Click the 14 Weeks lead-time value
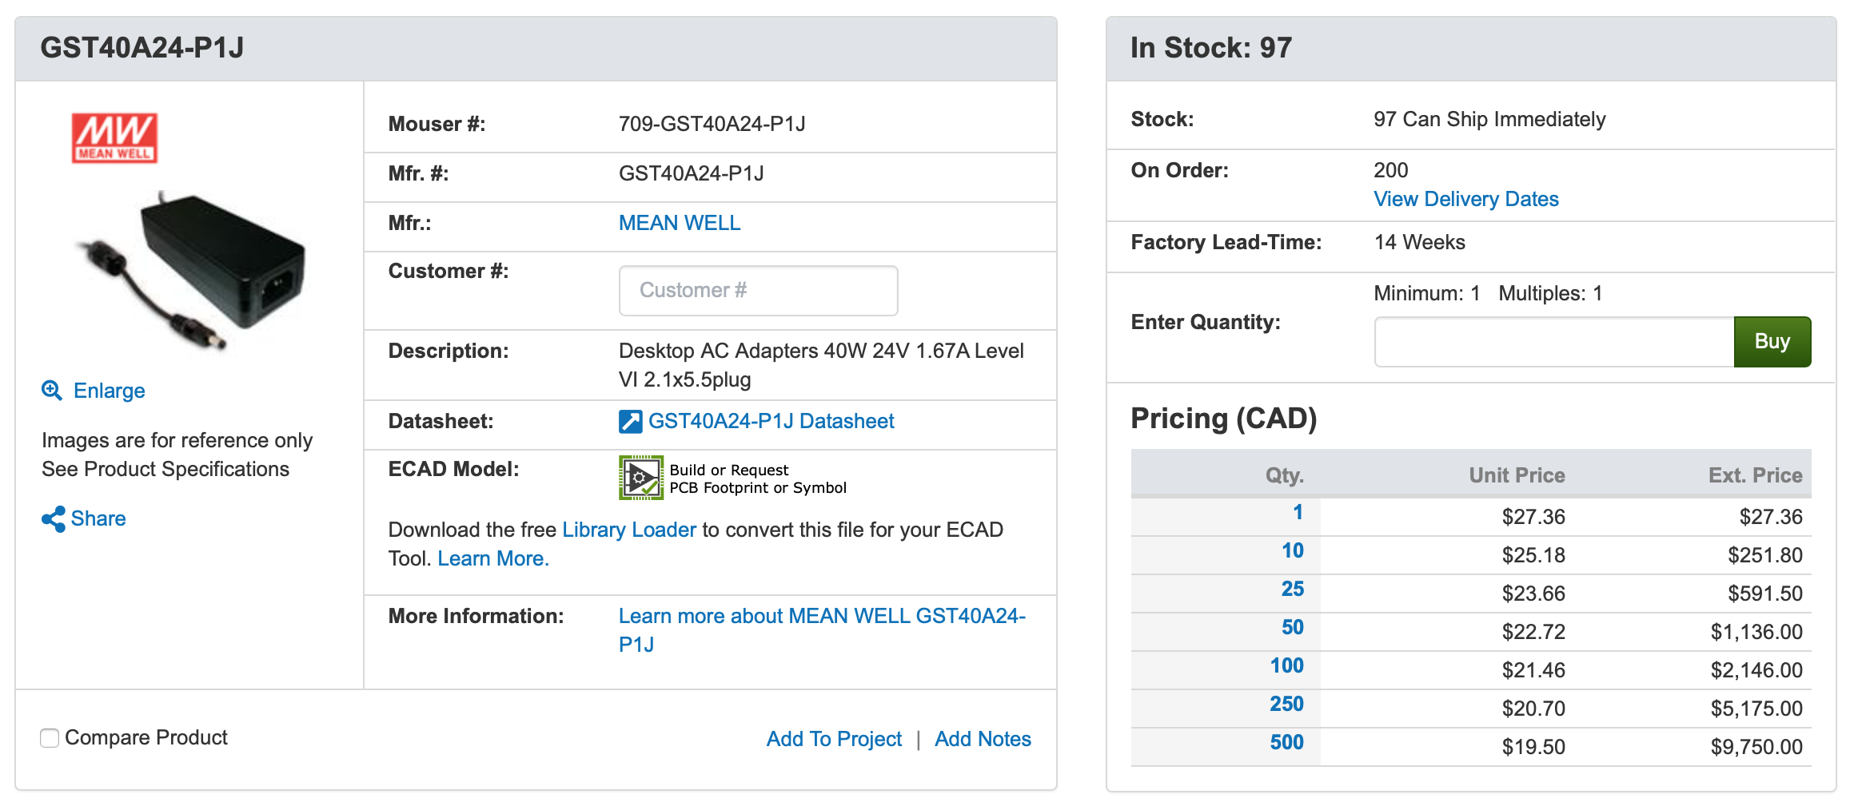Viewport: 1850px width, 810px height. click(1419, 242)
